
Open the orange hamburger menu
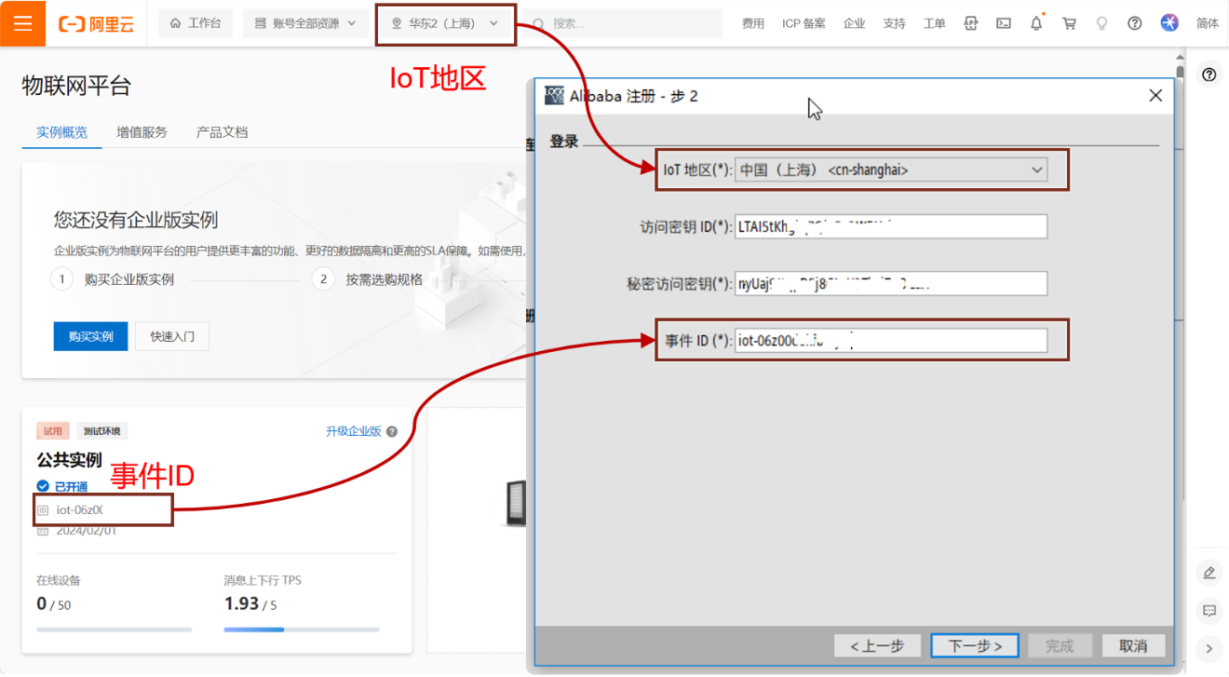[23, 23]
